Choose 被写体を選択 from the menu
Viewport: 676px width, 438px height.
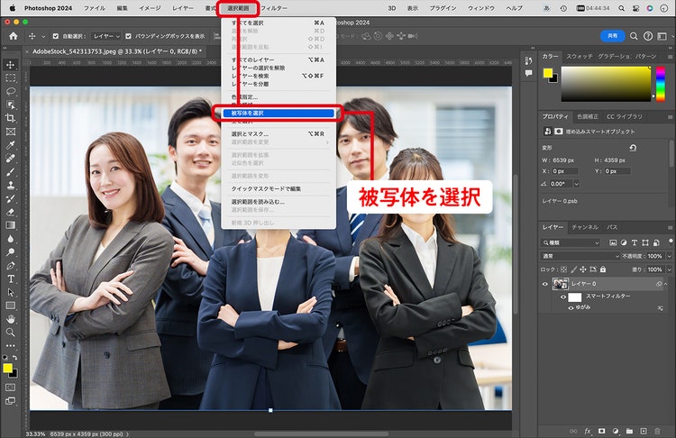279,113
